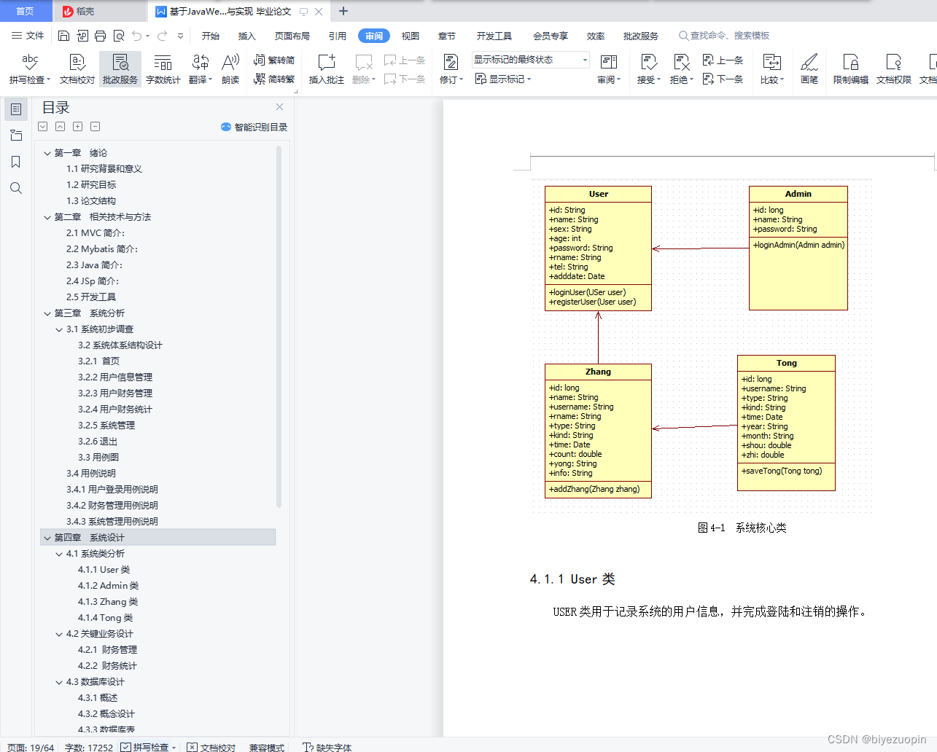Select the 画笔 pen tool
The width and height of the screenshot is (937, 752).
pos(809,68)
